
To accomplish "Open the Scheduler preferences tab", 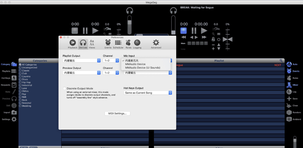I will [118, 44].
